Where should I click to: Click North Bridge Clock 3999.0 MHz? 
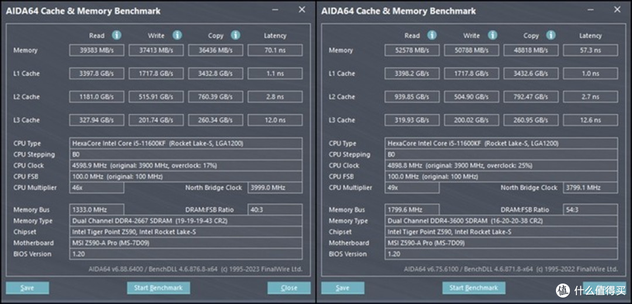[275, 188]
